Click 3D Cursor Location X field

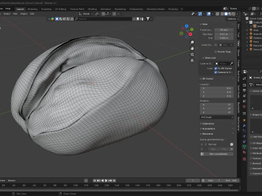217,88
